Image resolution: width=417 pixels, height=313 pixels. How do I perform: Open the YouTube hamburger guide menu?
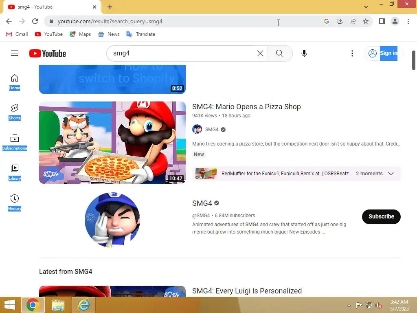click(15, 53)
